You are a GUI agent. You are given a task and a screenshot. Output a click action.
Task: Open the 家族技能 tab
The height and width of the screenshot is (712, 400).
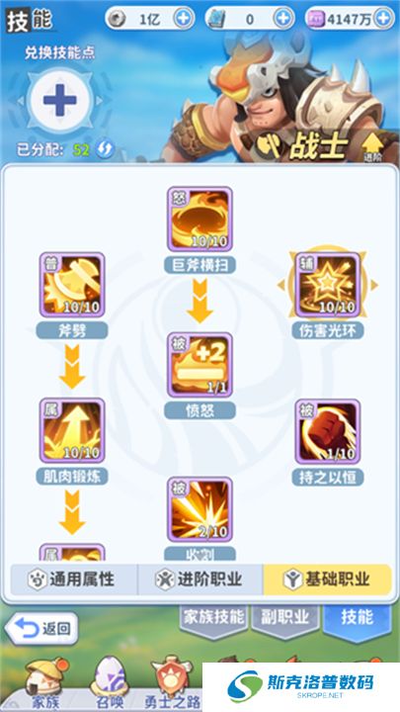tap(214, 618)
